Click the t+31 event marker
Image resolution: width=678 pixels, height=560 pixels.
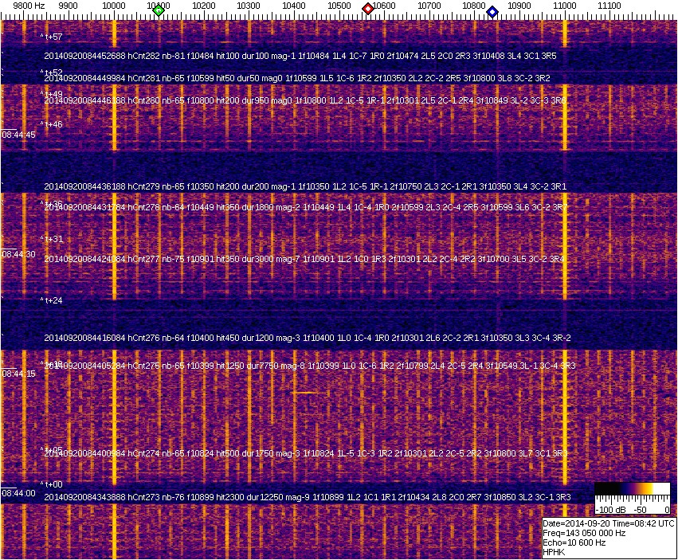(x=52, y=239)
